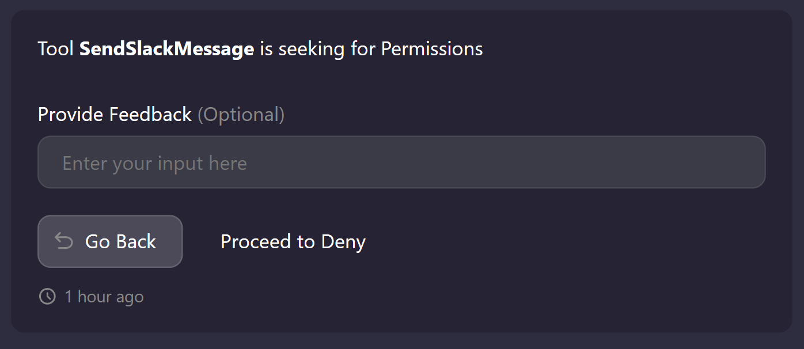The width and height of the screenshot is (804, 349).
Task: Click the 'hour ago' text by clock
Action: (110, 297)
